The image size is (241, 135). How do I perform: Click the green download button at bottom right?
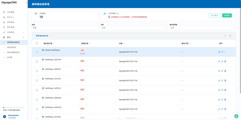coord(236,116)
